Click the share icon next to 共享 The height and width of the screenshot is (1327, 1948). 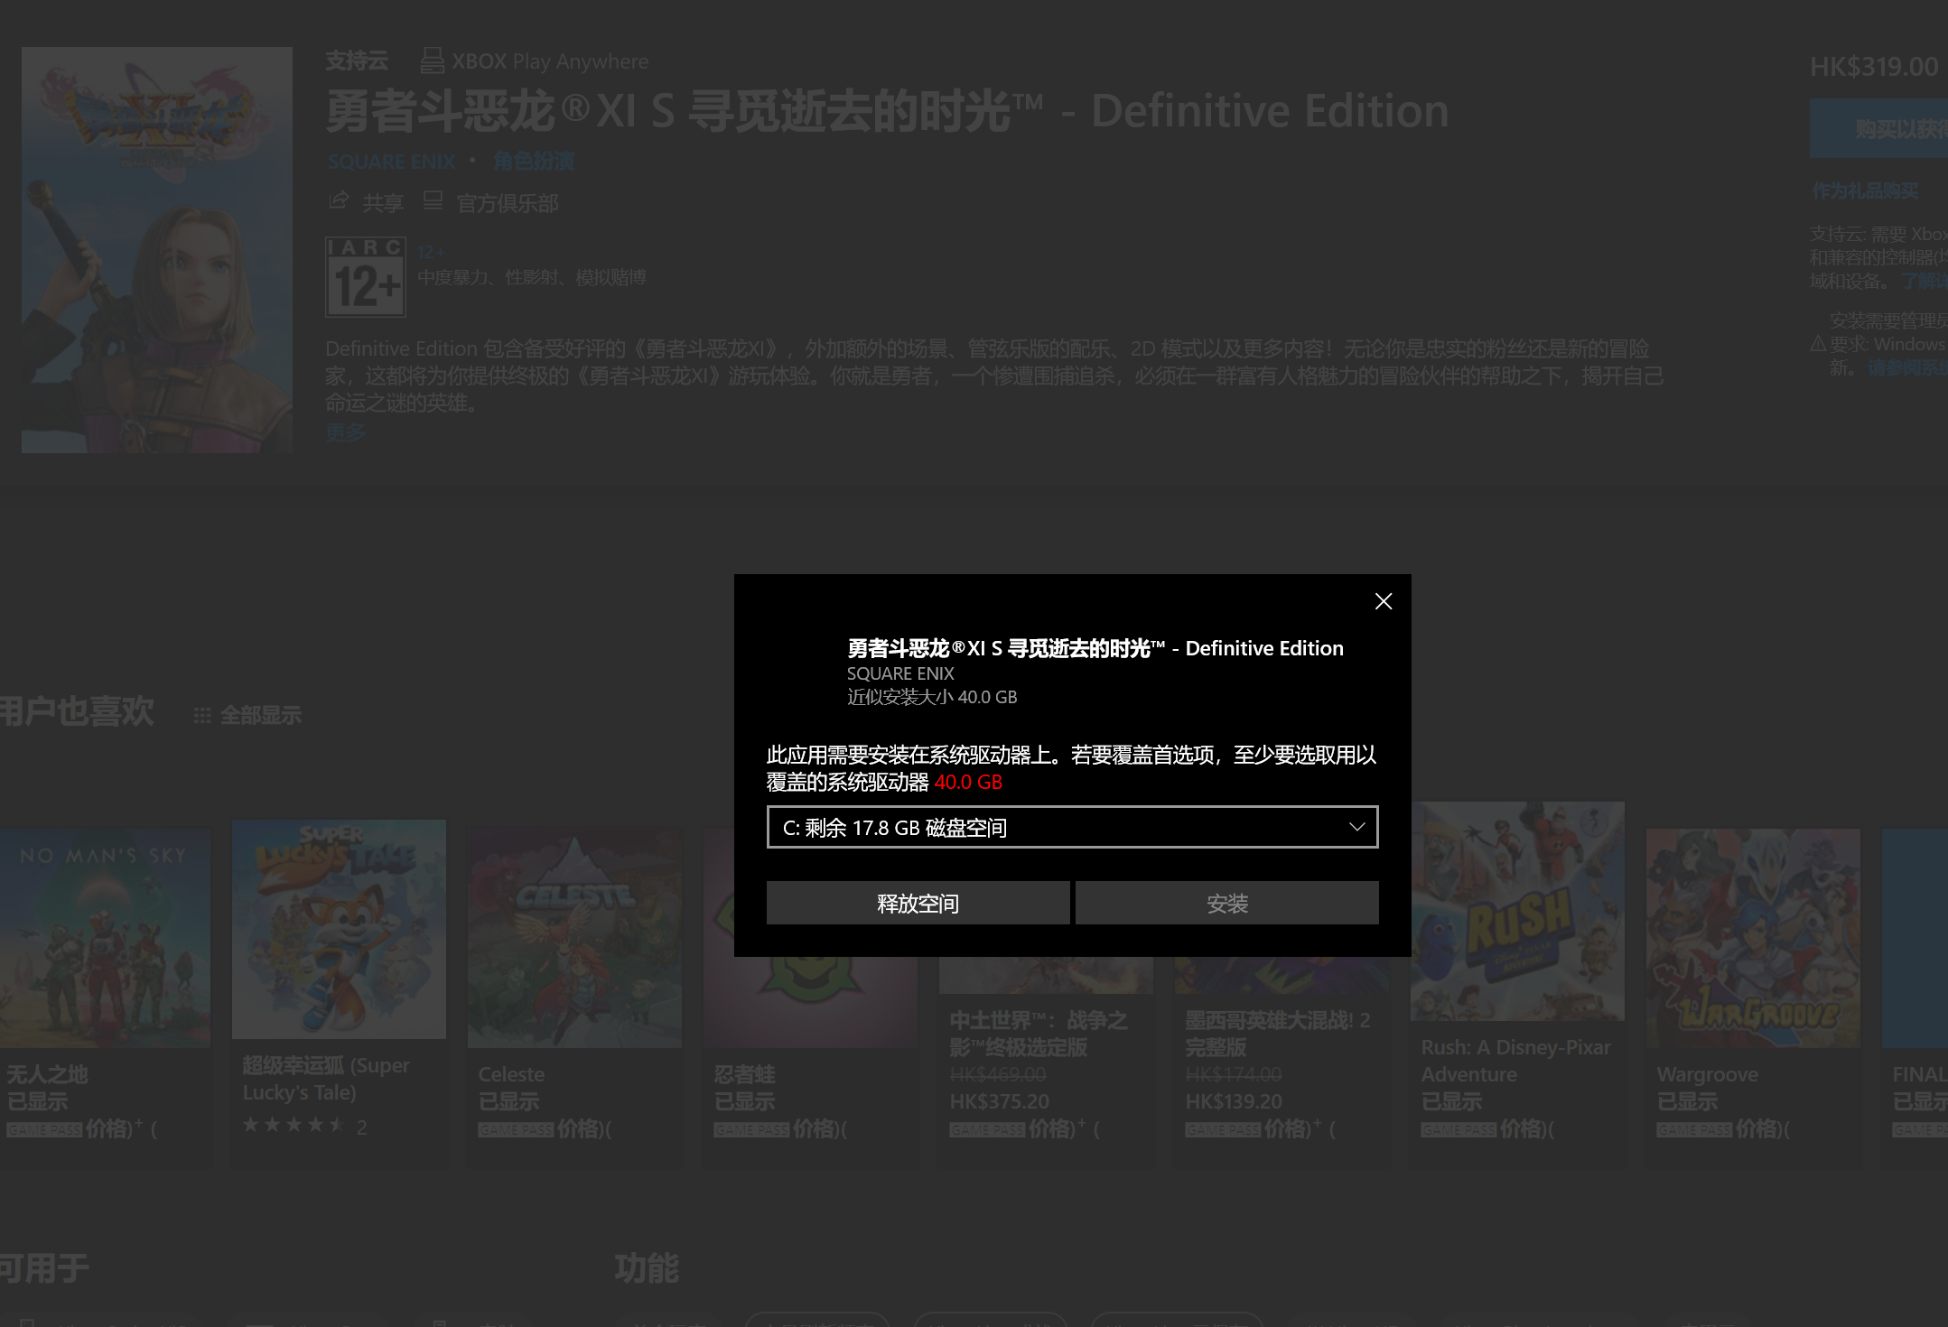(339, 200)
